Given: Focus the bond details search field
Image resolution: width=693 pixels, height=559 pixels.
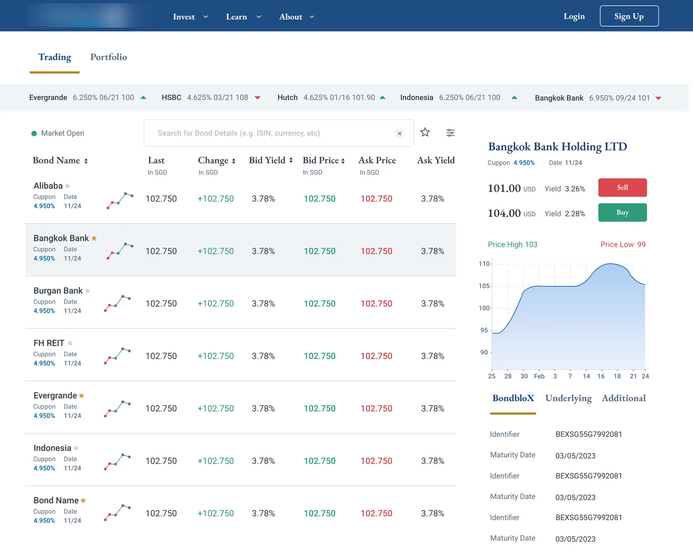Looking at the screenshot, I should pos(279,133).
